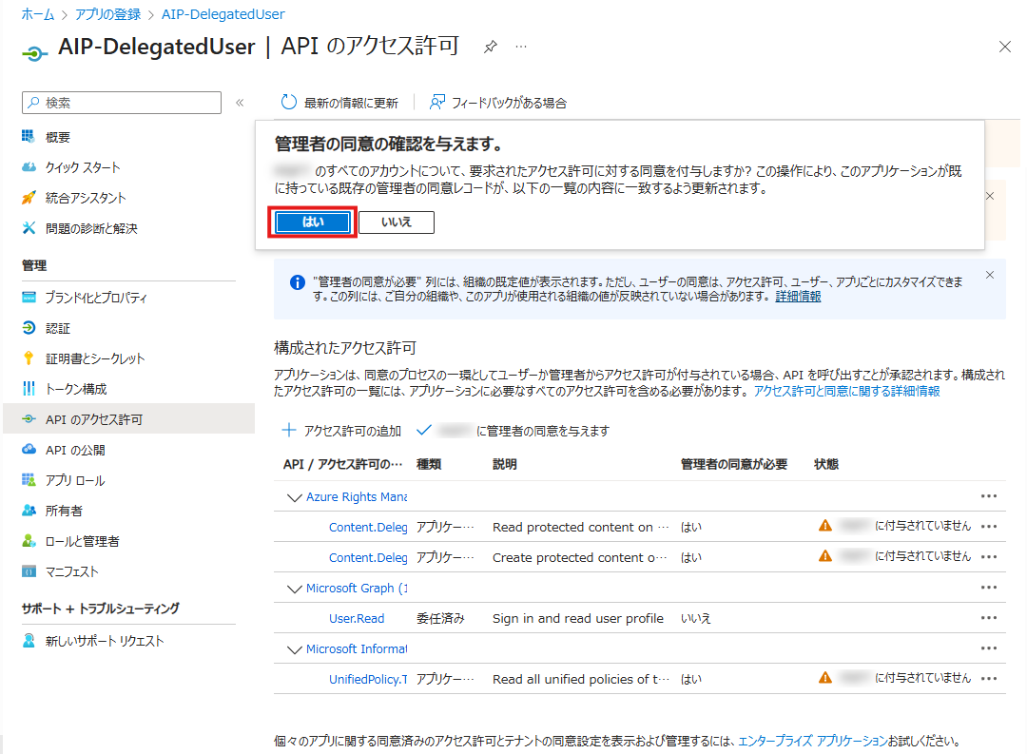The width and height of the screenshot is (1027, 754).
Task: Click the 管理者の同意が必要 column header
Action: point(733,464)
